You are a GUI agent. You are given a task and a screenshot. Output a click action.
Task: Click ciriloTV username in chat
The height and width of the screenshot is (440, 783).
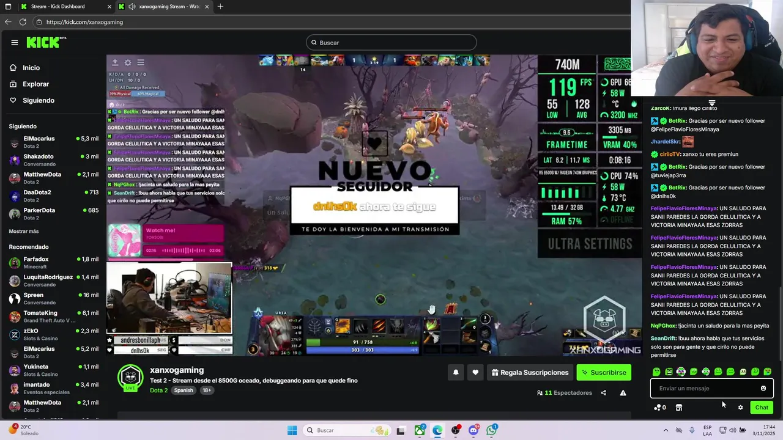coord(670,155)
